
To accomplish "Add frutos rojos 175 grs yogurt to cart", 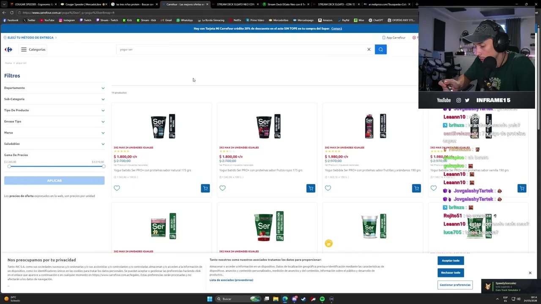I will (x=311, y=188).
